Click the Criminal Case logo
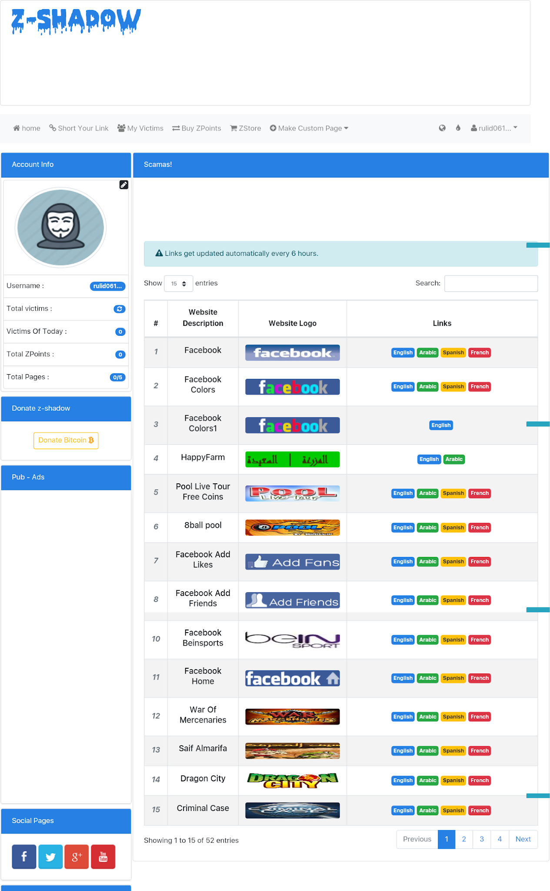 click(x=293, y=811)
